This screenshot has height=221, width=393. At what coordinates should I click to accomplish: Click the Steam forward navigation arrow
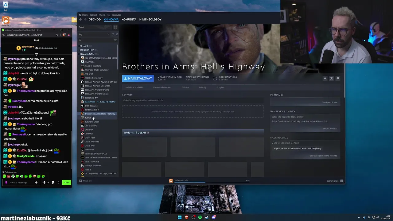85,19
